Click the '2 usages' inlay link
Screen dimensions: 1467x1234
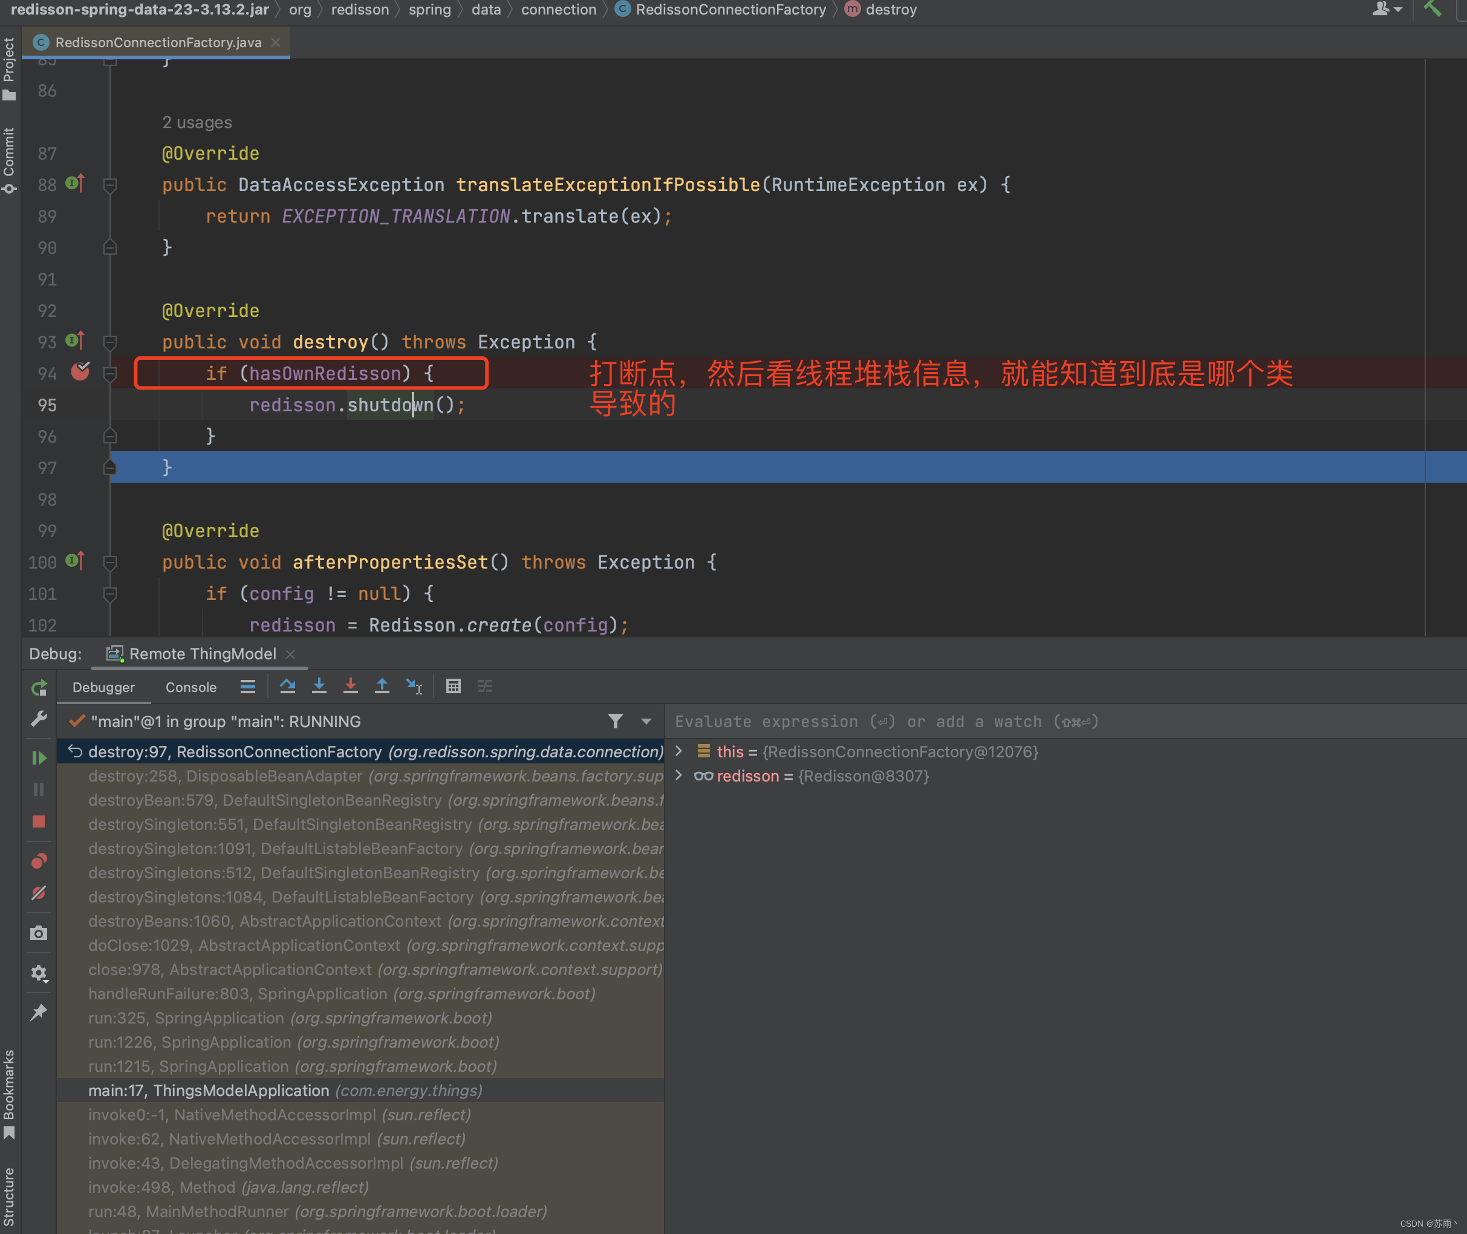coord(197,122)
